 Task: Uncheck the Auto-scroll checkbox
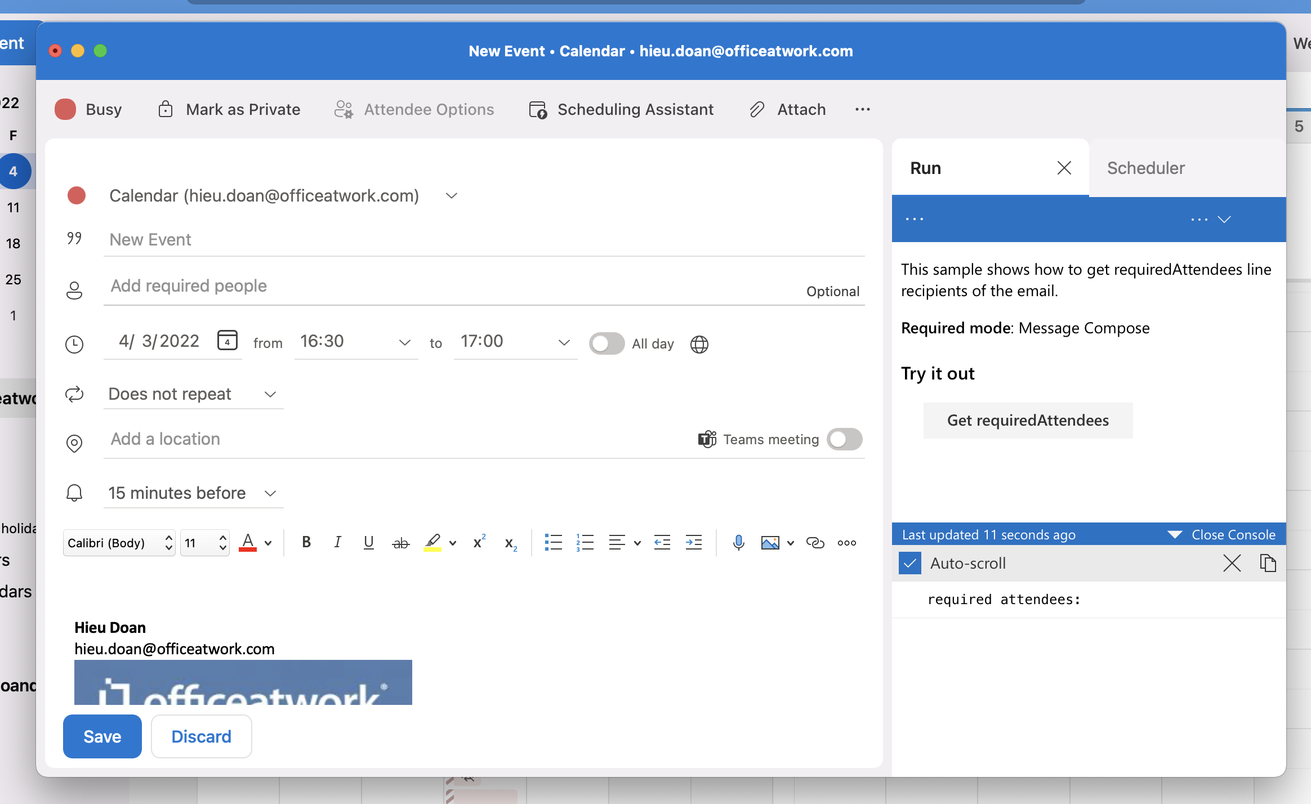(910, 563)
